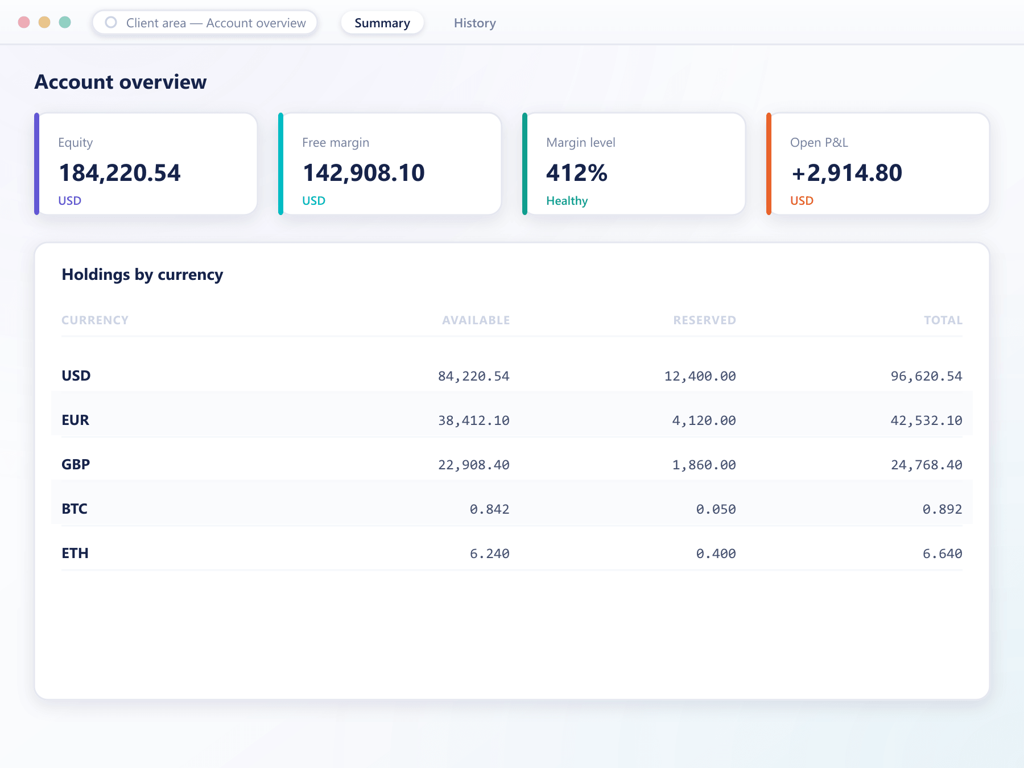
Task: Click EUR reserved amount 4,120.00
Action: 704,420
